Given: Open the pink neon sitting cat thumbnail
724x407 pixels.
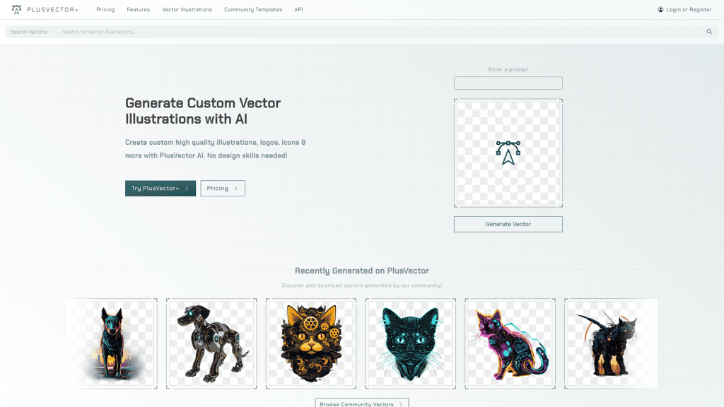Looking at the screenshot, I should [510, 344].
